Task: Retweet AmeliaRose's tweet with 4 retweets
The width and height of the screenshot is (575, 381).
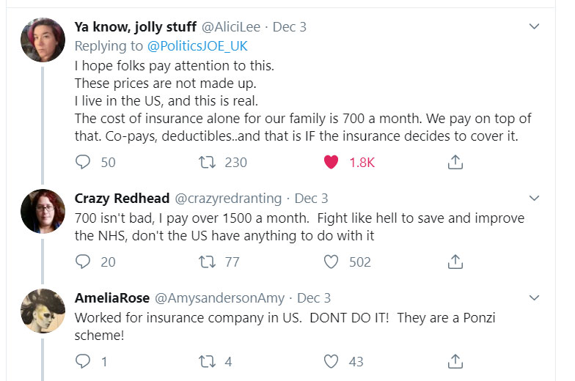Action: coord(208,361)
